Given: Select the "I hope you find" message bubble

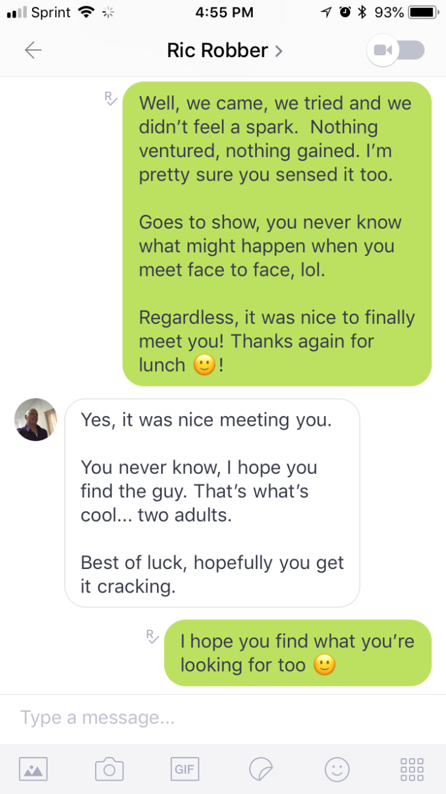Looking at the screenshot, I should (x=298, y=653).
